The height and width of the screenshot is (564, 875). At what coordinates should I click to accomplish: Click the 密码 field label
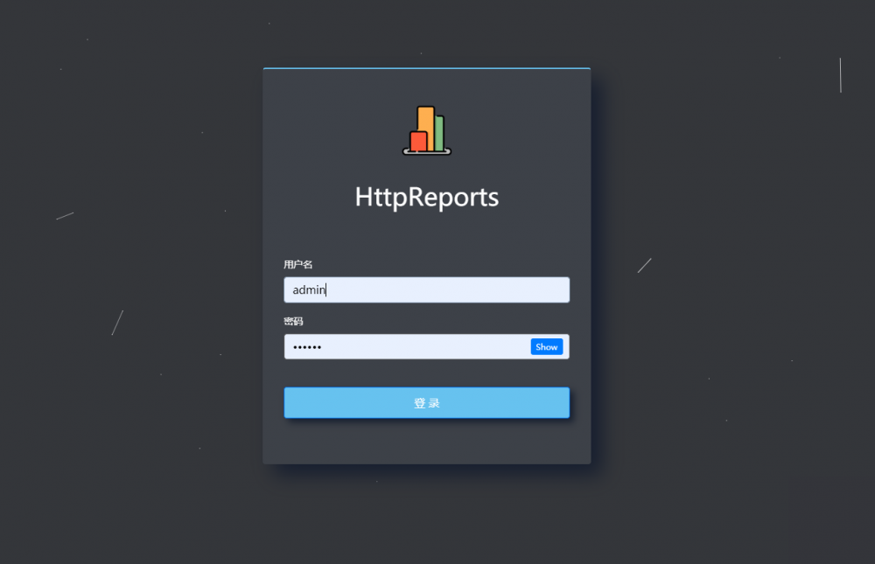click(293, 320)
